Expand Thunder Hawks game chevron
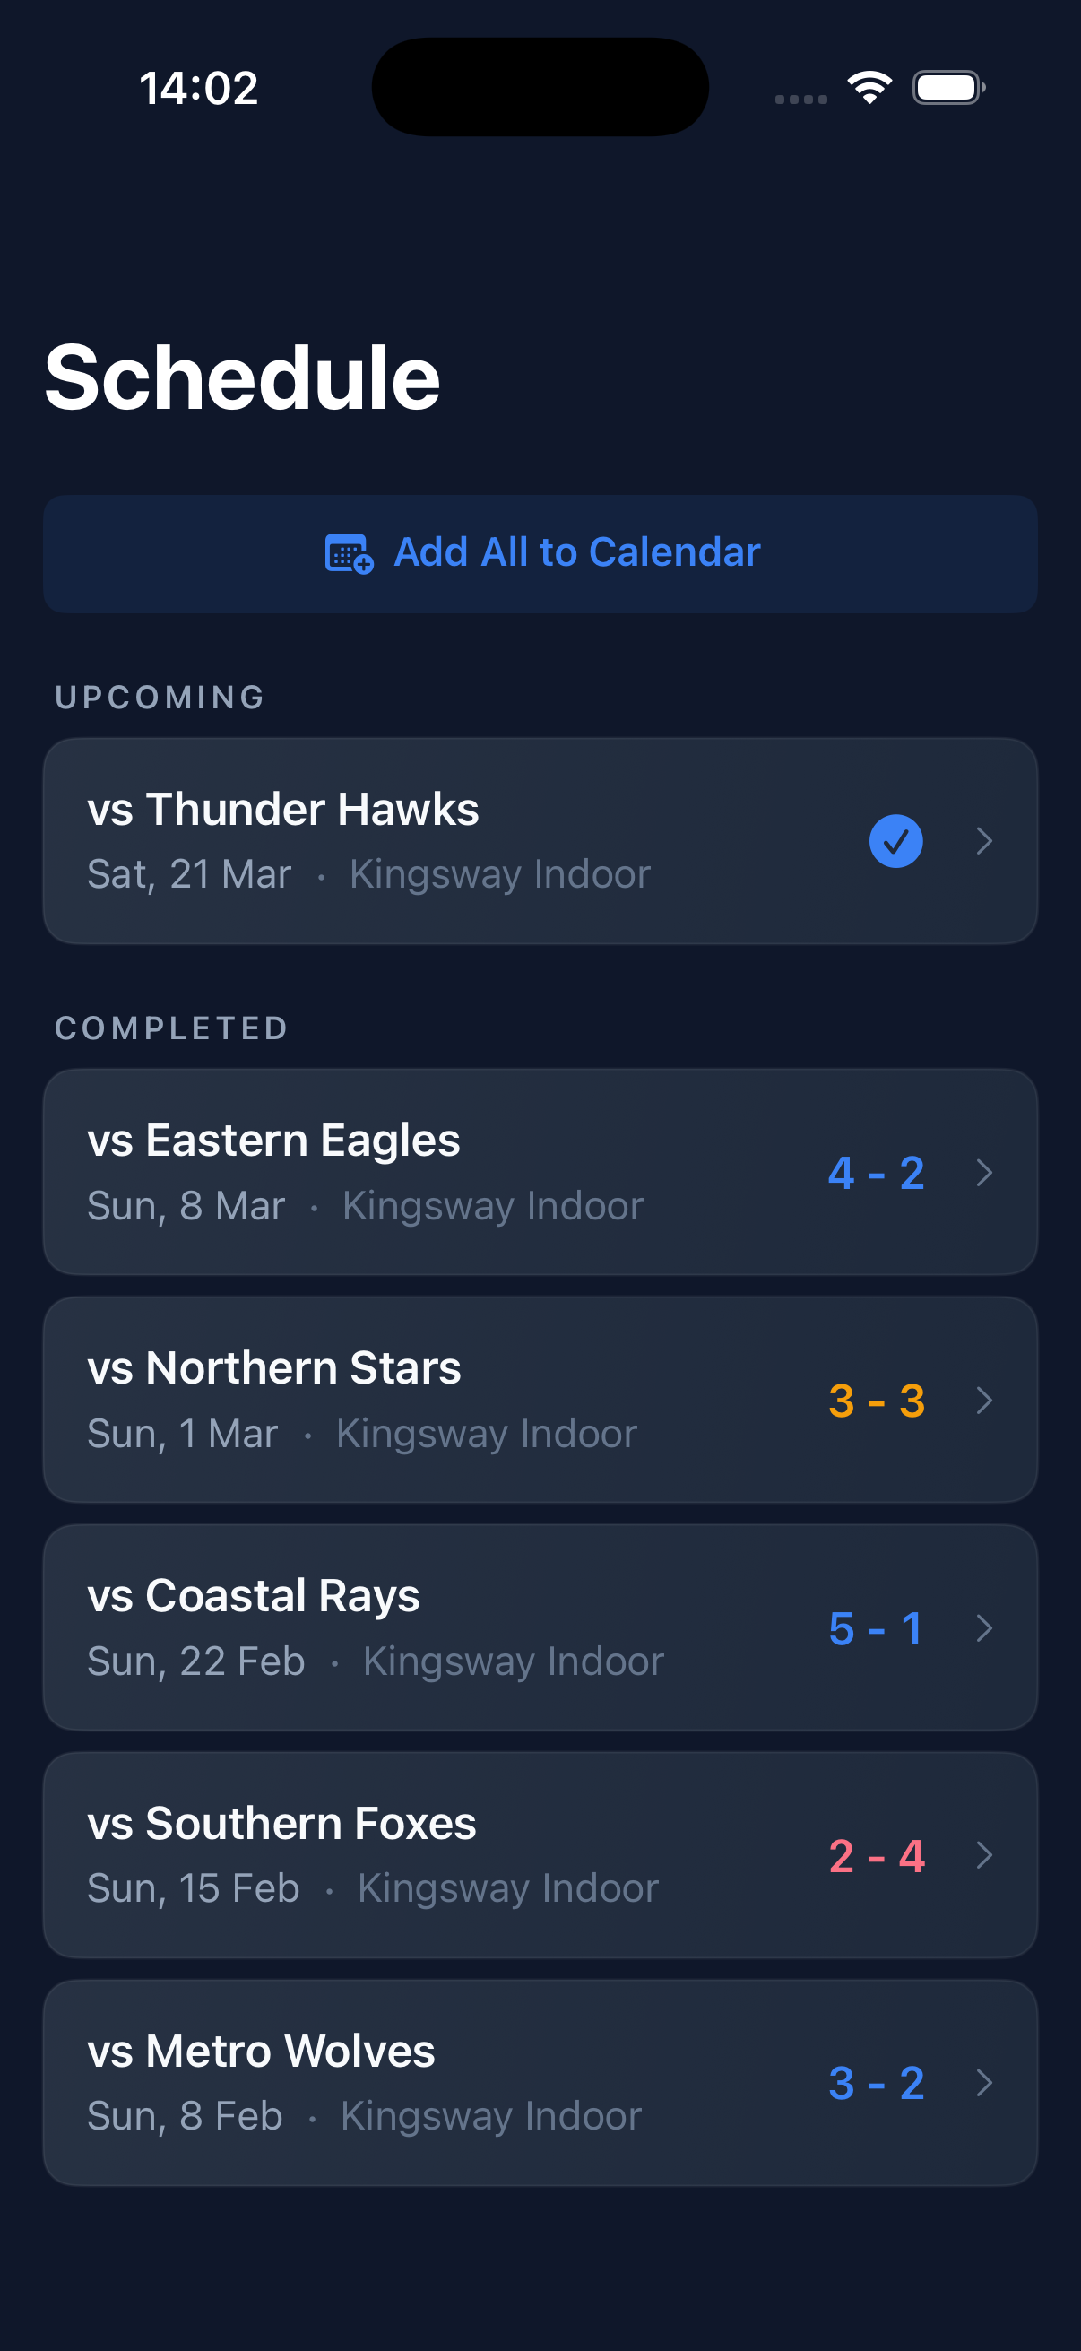1081x2351 pixels. tap(983, 840)
